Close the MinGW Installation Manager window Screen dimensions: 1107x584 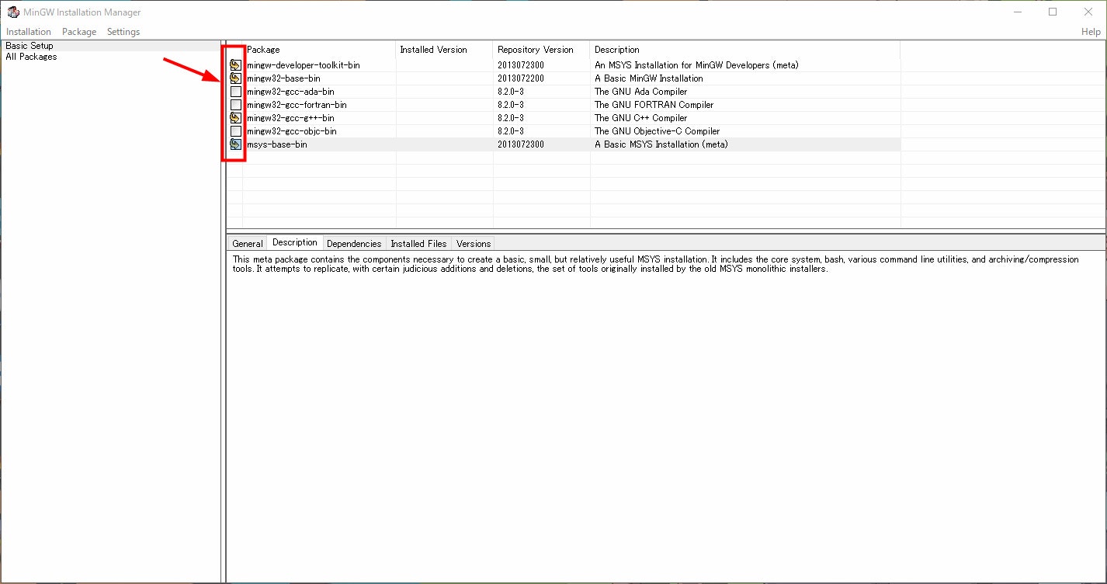coord(1088,12)
